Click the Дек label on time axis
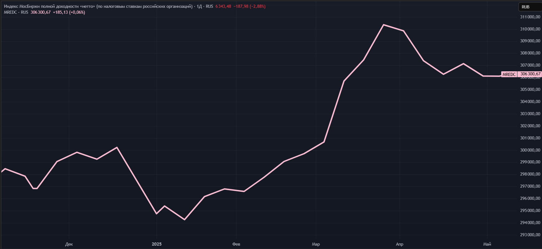Image resolution: width=542 pixels, height=249 pixels. 69,244
